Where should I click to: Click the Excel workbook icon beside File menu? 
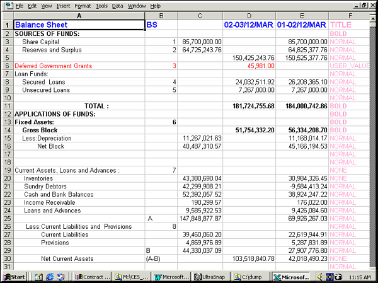(x=6, y=6)
